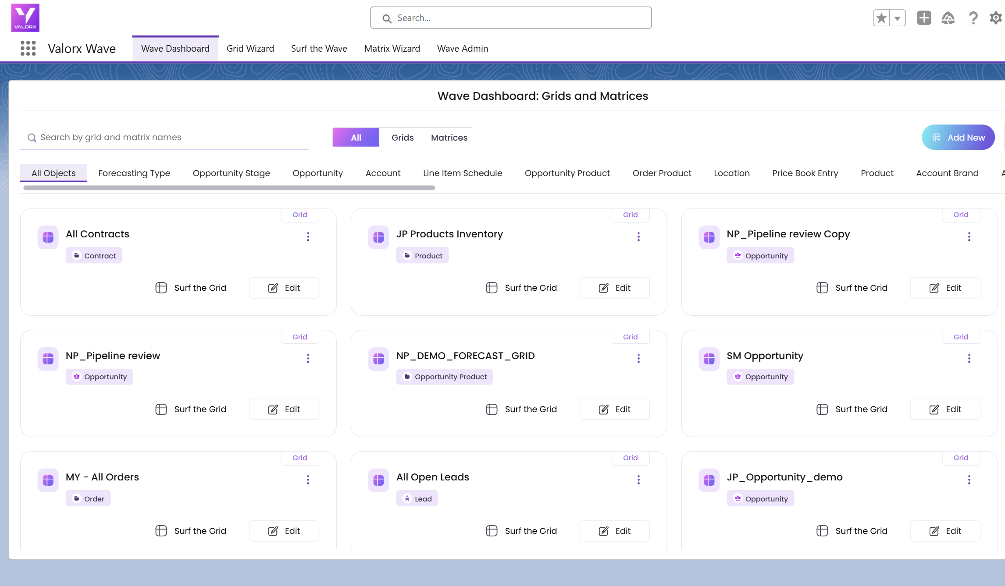Click the All Open Leads grid icon

pyautogui.click(x=379, y=480)
